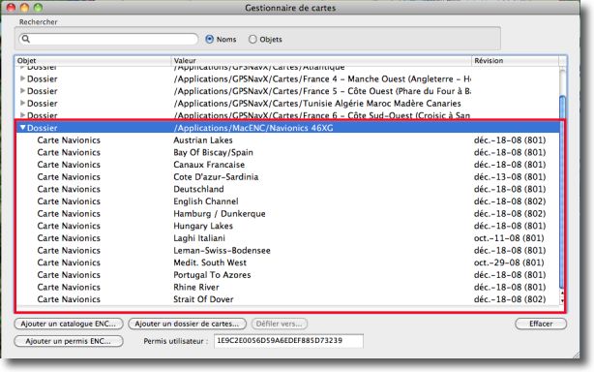Expand the France 6 Côte Sud-Ouest Dossier
The image size is (594, 372).
(x=22, y=115)
